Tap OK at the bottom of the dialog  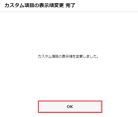pos(70,107)
